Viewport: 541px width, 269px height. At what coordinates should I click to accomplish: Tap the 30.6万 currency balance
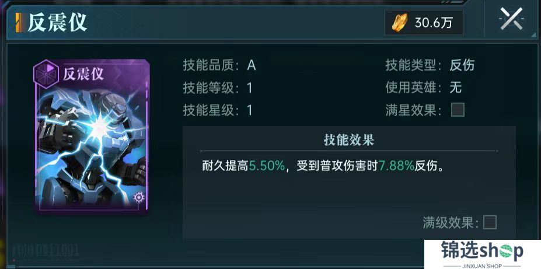pos(434,23)
